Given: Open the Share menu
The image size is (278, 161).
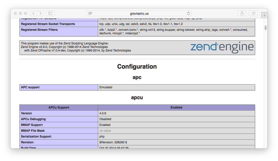Looking at the screenshot, I should (242, 13).
